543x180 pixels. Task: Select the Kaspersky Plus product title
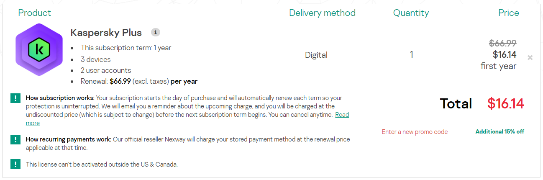106,33
